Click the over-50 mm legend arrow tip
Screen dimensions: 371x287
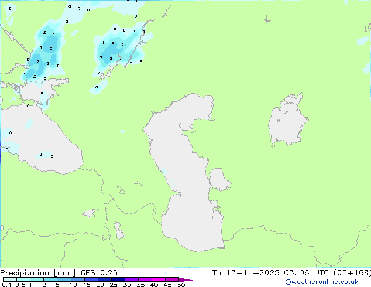point(185,279)
